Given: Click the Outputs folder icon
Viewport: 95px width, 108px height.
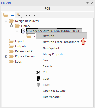Looking at the screenshot, I should point(11,46).
